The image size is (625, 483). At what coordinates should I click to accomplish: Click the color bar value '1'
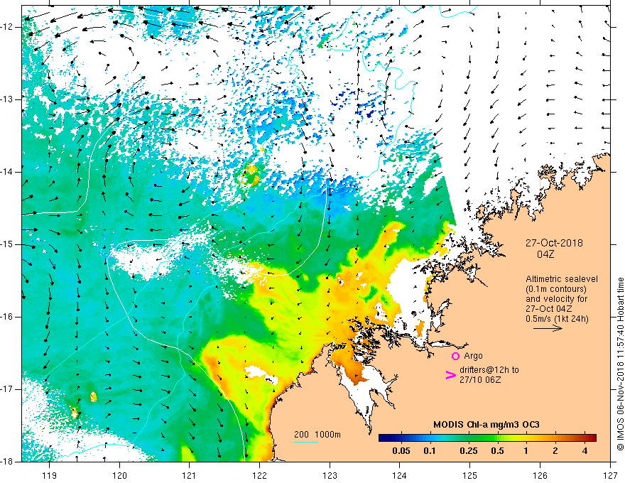tap(526, 451)
